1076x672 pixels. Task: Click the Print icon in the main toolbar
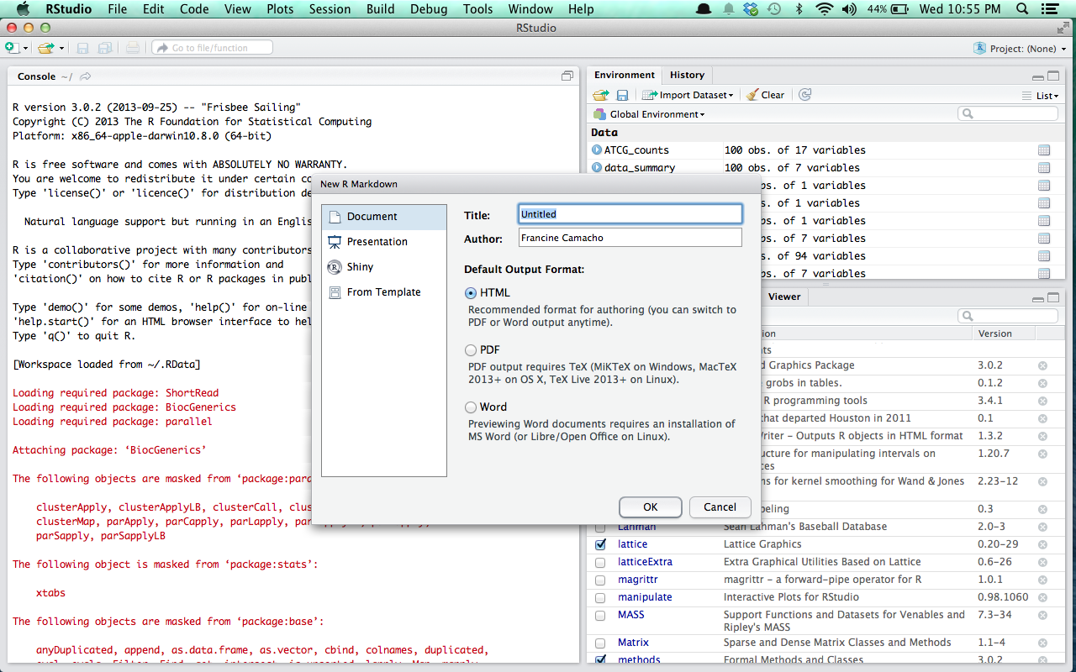pyautogui.click(x=133, y=48)
